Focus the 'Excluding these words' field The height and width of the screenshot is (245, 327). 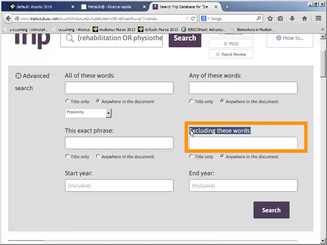click(243, 143)
